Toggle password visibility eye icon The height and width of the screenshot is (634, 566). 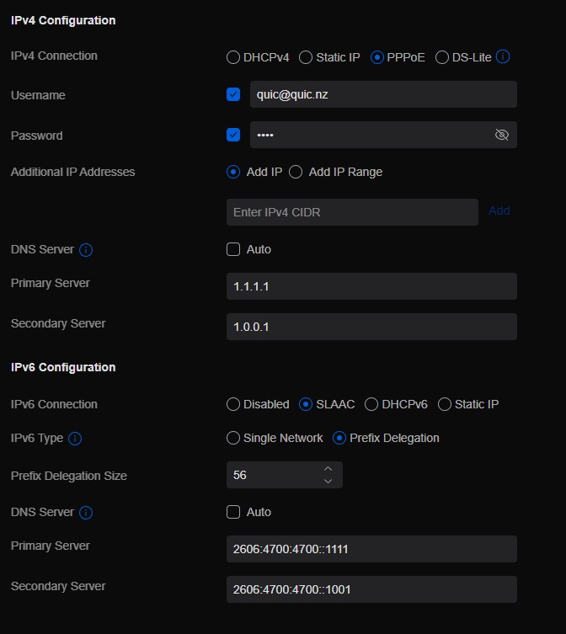click(502, 135)
